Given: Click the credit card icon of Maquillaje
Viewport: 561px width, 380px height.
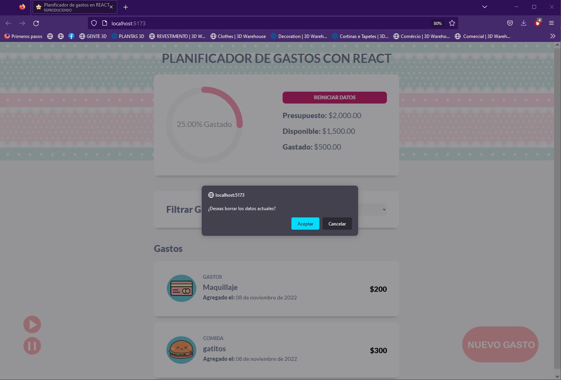Looking at the screenshot, I should click(181, 288).
